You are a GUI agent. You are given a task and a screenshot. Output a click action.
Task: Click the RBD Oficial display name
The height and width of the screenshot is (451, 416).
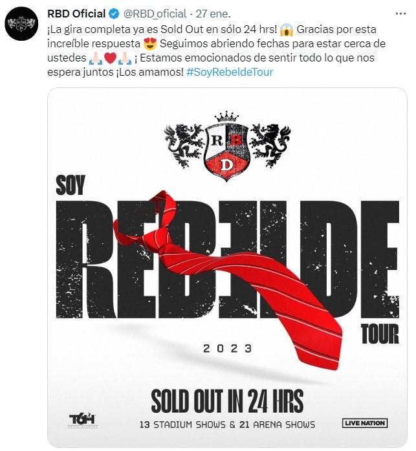76,14
